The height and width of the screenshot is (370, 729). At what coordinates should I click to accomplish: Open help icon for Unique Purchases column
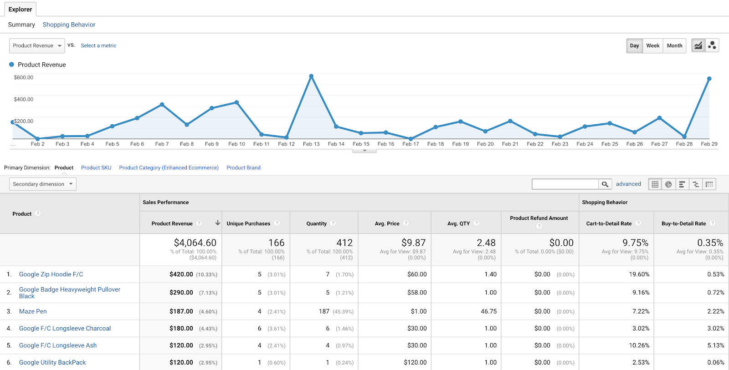click(x=277, y=223)
